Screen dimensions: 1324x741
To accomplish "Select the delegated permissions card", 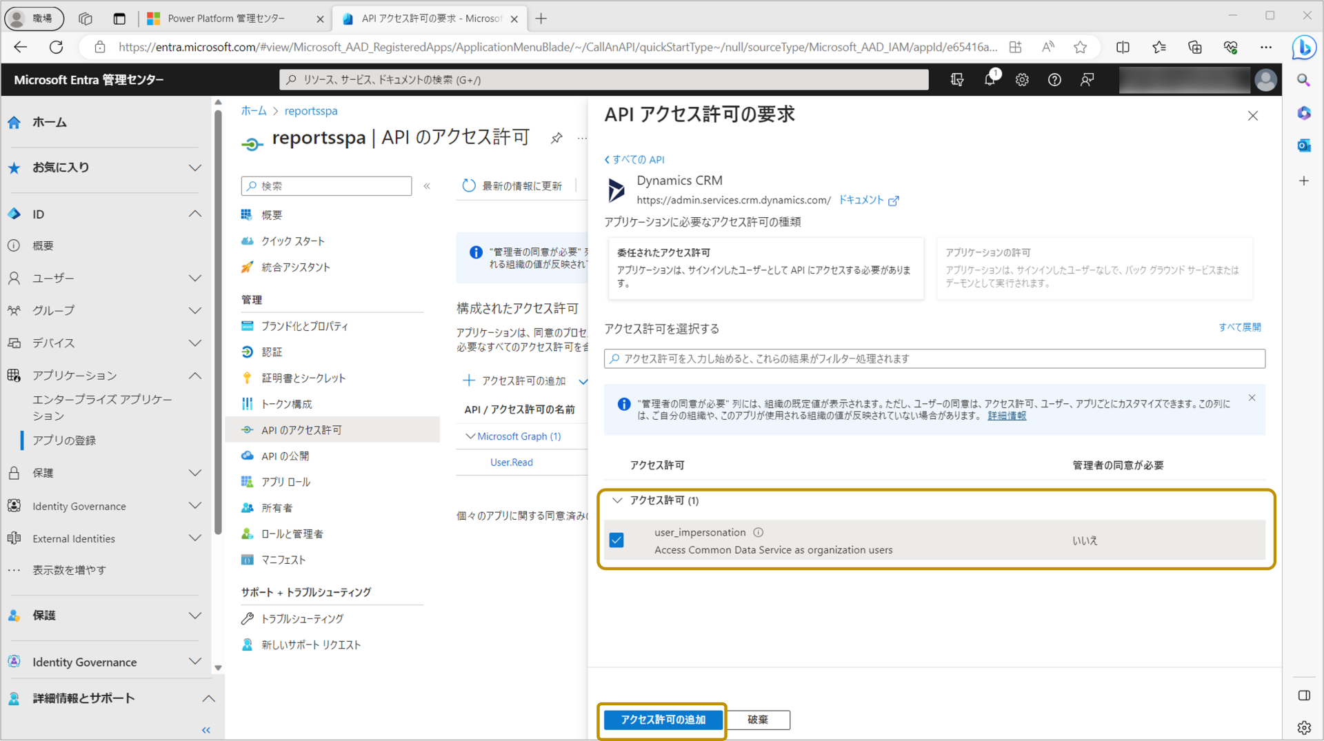I will pyautogui.click(x=765, y=268).
